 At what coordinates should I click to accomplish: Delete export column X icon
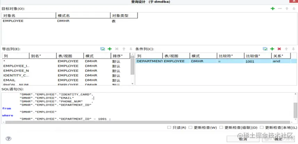[x=117, y=49]
